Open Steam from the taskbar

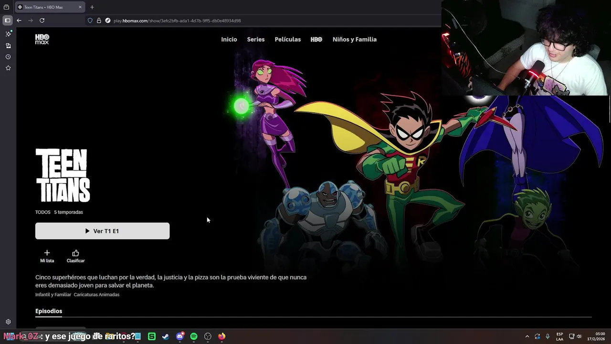coord(166,336)
